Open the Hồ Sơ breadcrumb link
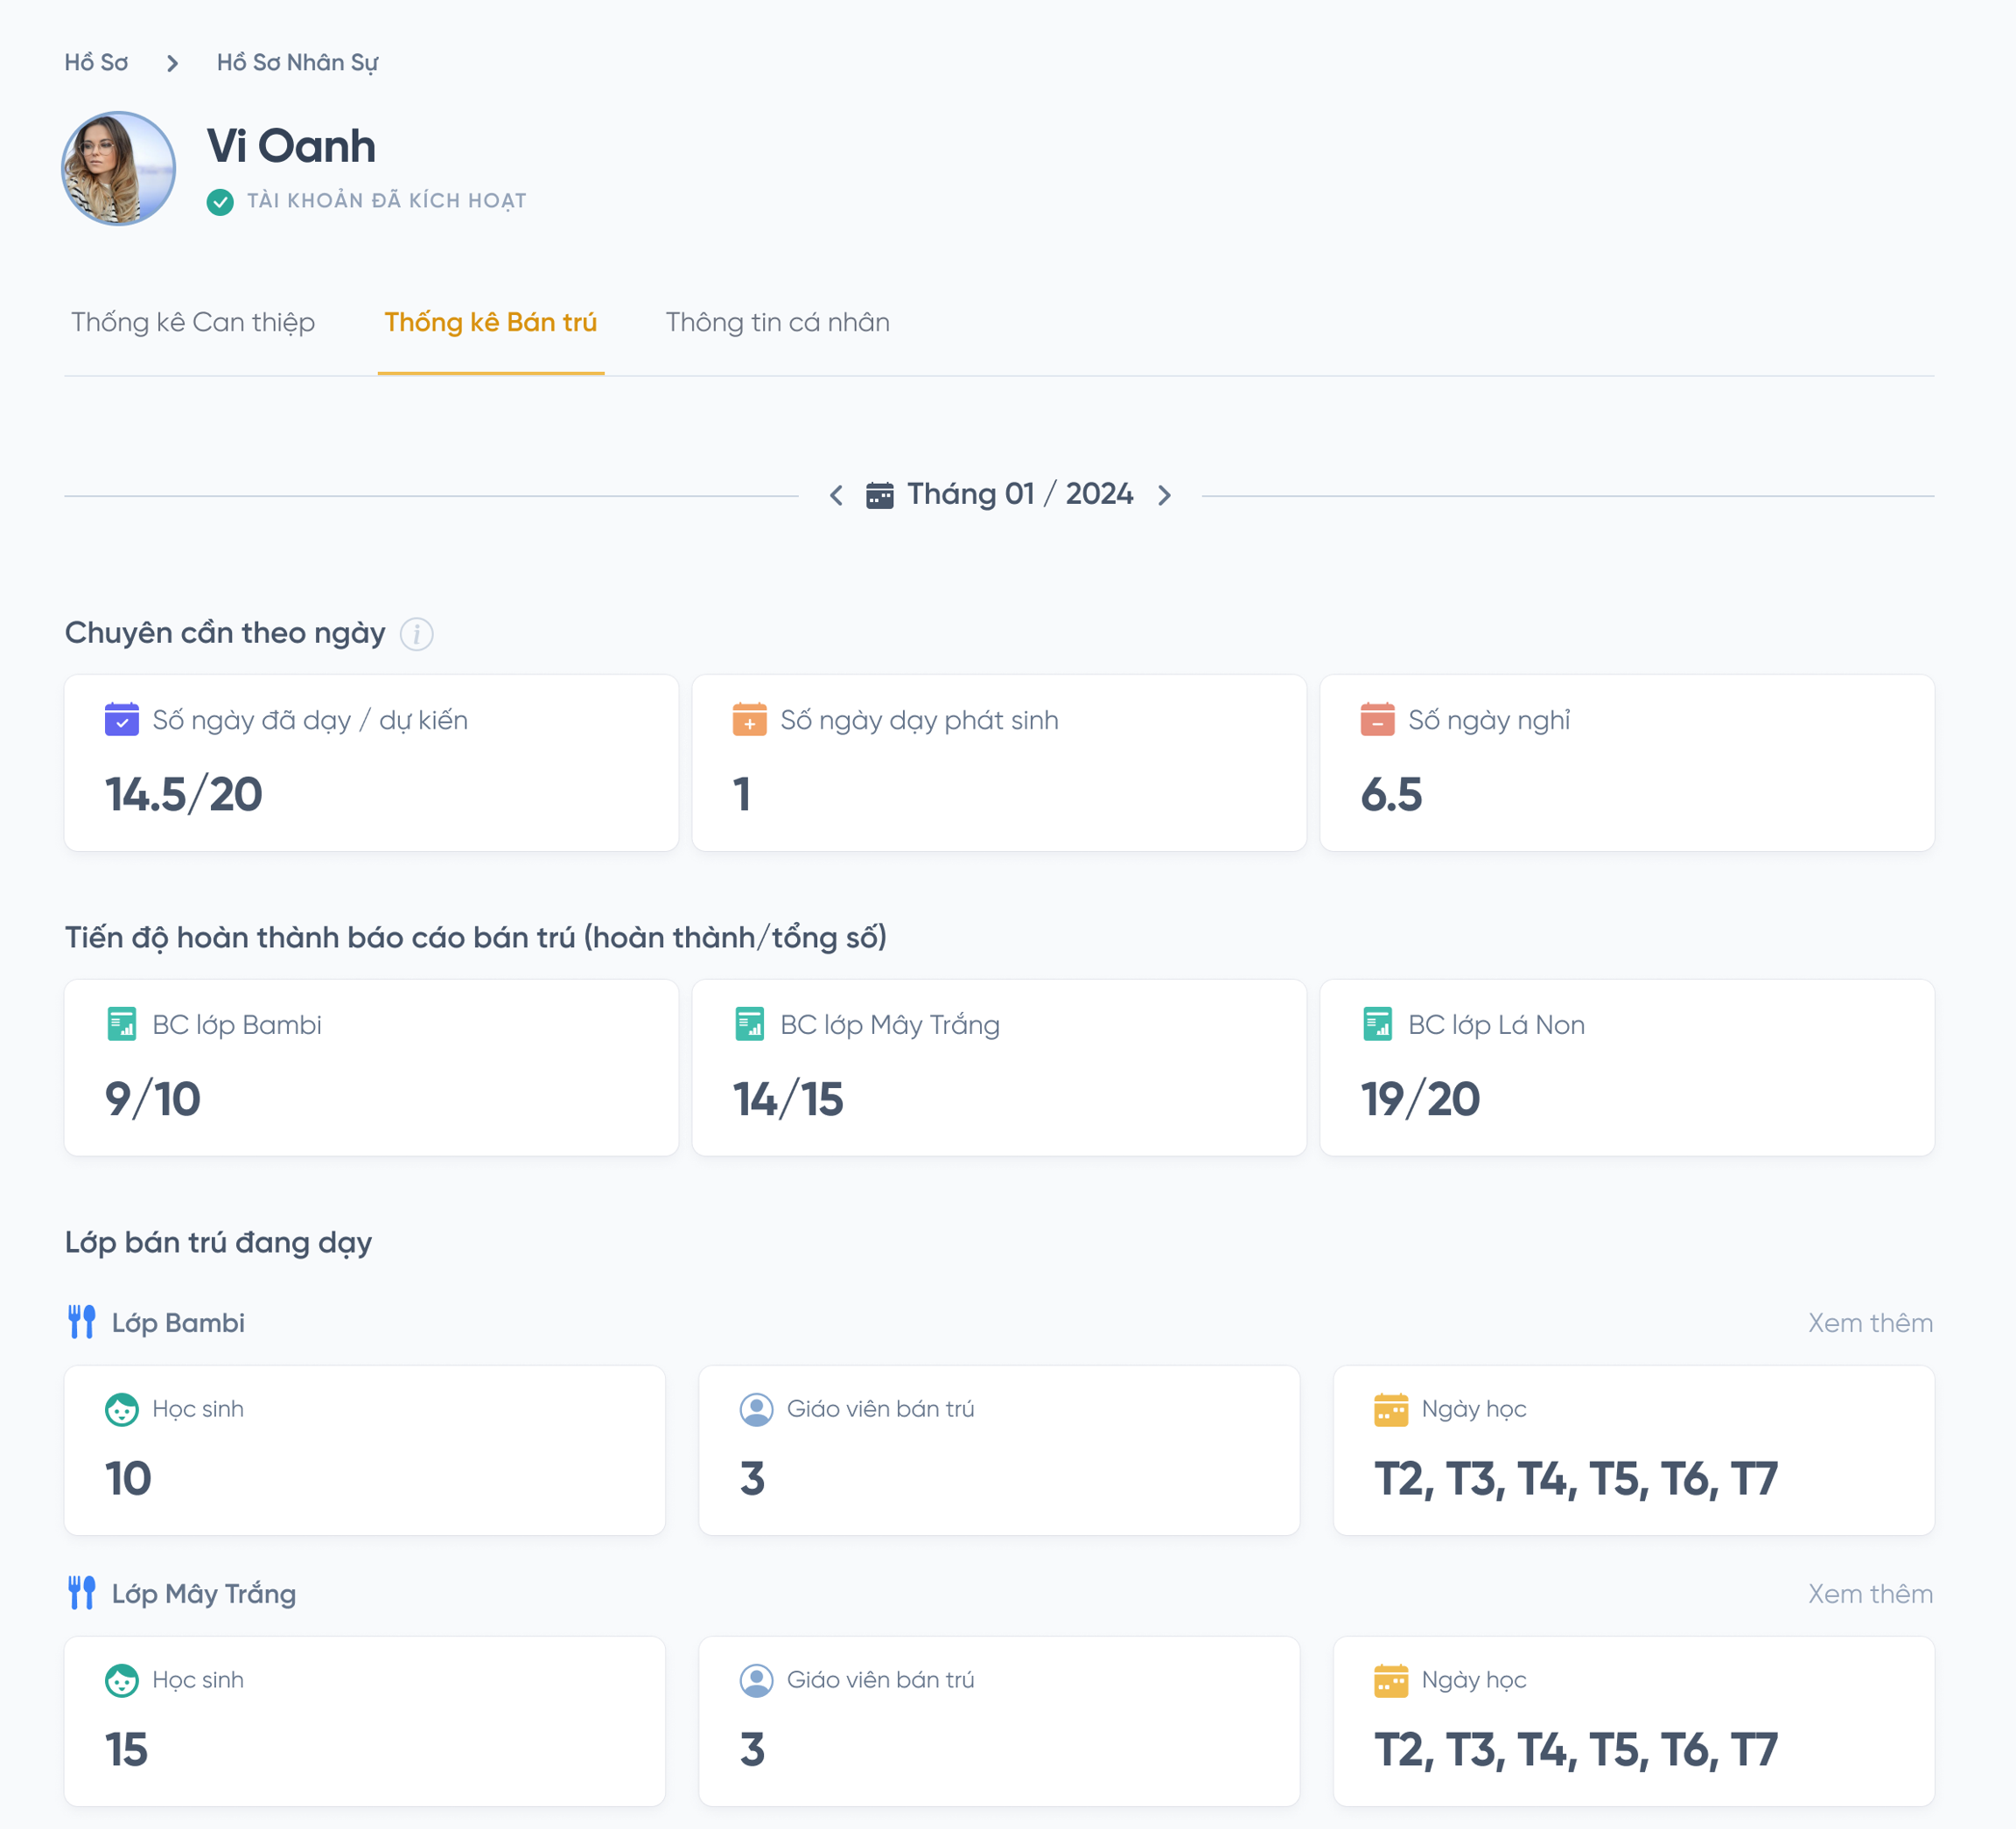The height and width of the screenshot is (1829, 2016). point(96,63)
